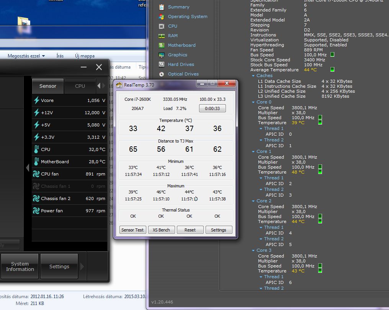Click XS Bench button in RealTemp
The width and height of the screenshot is (389, 310).
(x=161, y=230)
